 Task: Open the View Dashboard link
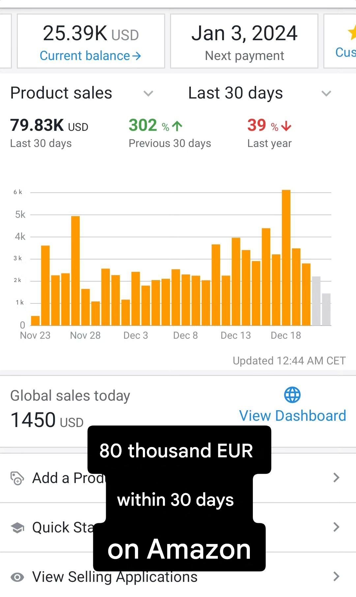pyautogui.click(x=292, y=416)
